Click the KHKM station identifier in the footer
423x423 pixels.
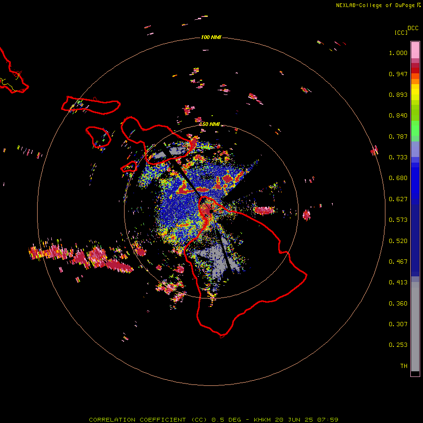[x=262, y=420]
